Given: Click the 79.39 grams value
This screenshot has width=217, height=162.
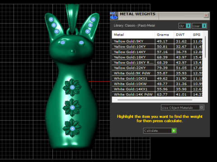Looking at the screenshot, I should click(x=162, y=68).
